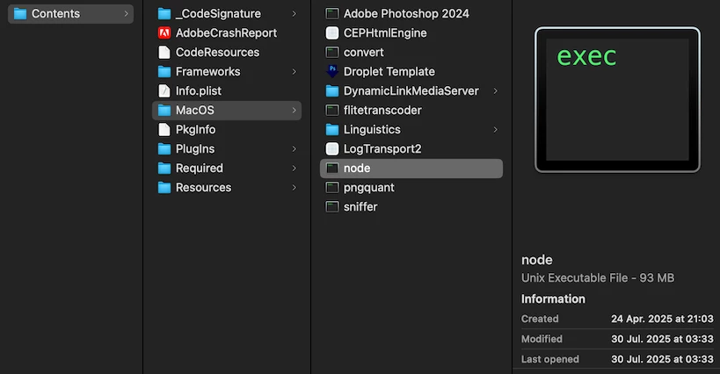Click the exec preview thumbnail

click(x=617, y=98)
